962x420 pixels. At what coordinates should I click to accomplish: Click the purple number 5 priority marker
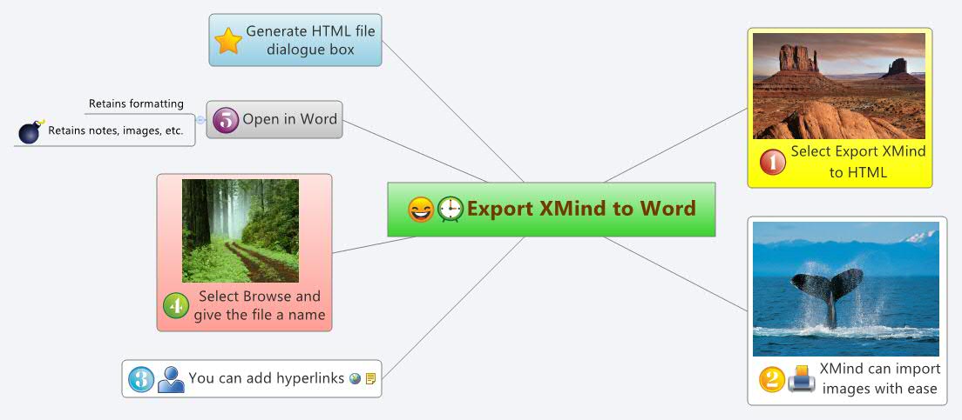click(225, 120)
